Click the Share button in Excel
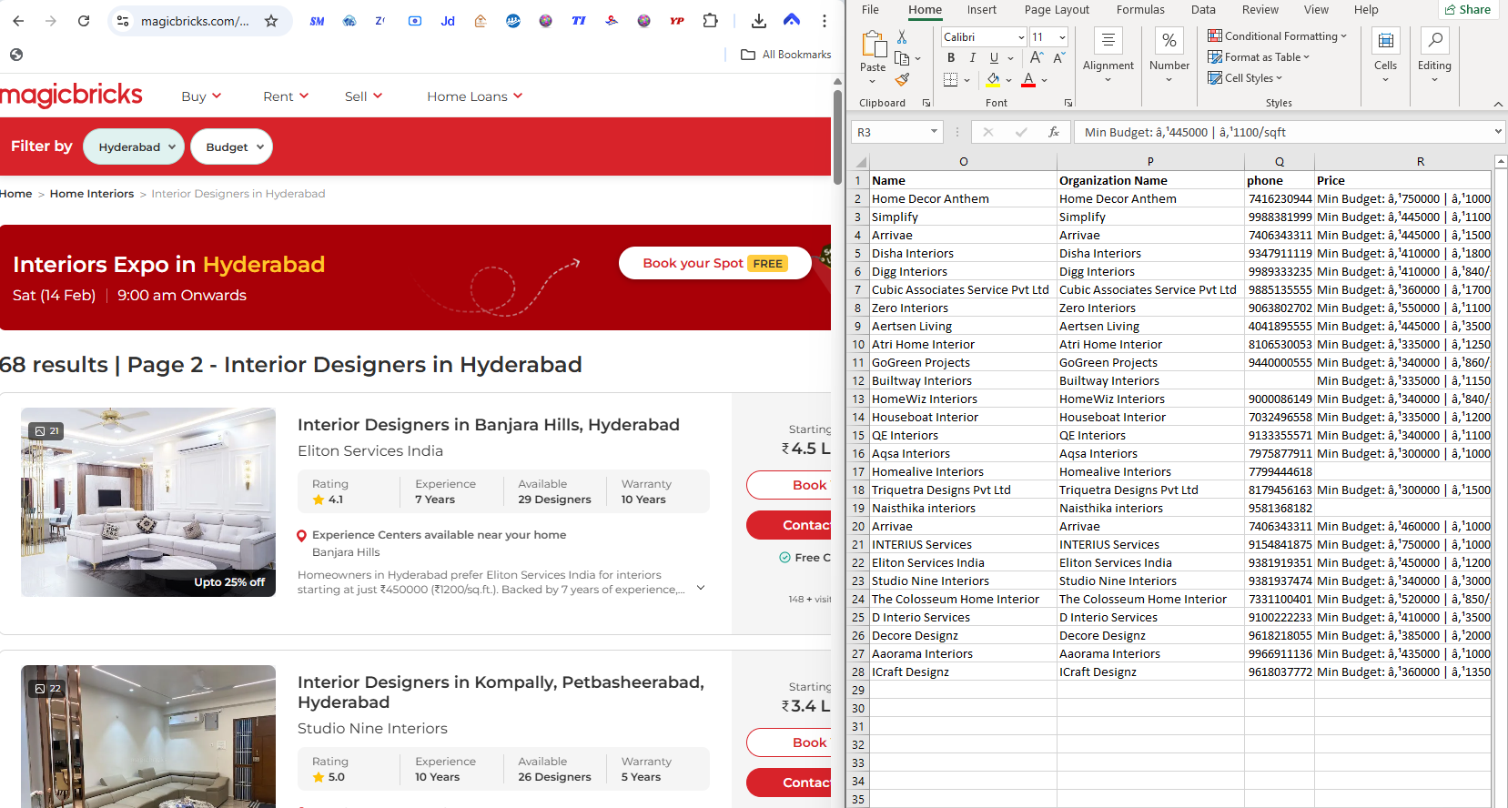1508x808 pixels. pos(1468,10)
